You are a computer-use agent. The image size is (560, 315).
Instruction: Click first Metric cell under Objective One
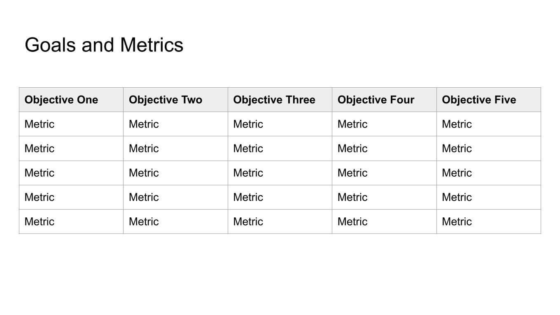point(71,124)
